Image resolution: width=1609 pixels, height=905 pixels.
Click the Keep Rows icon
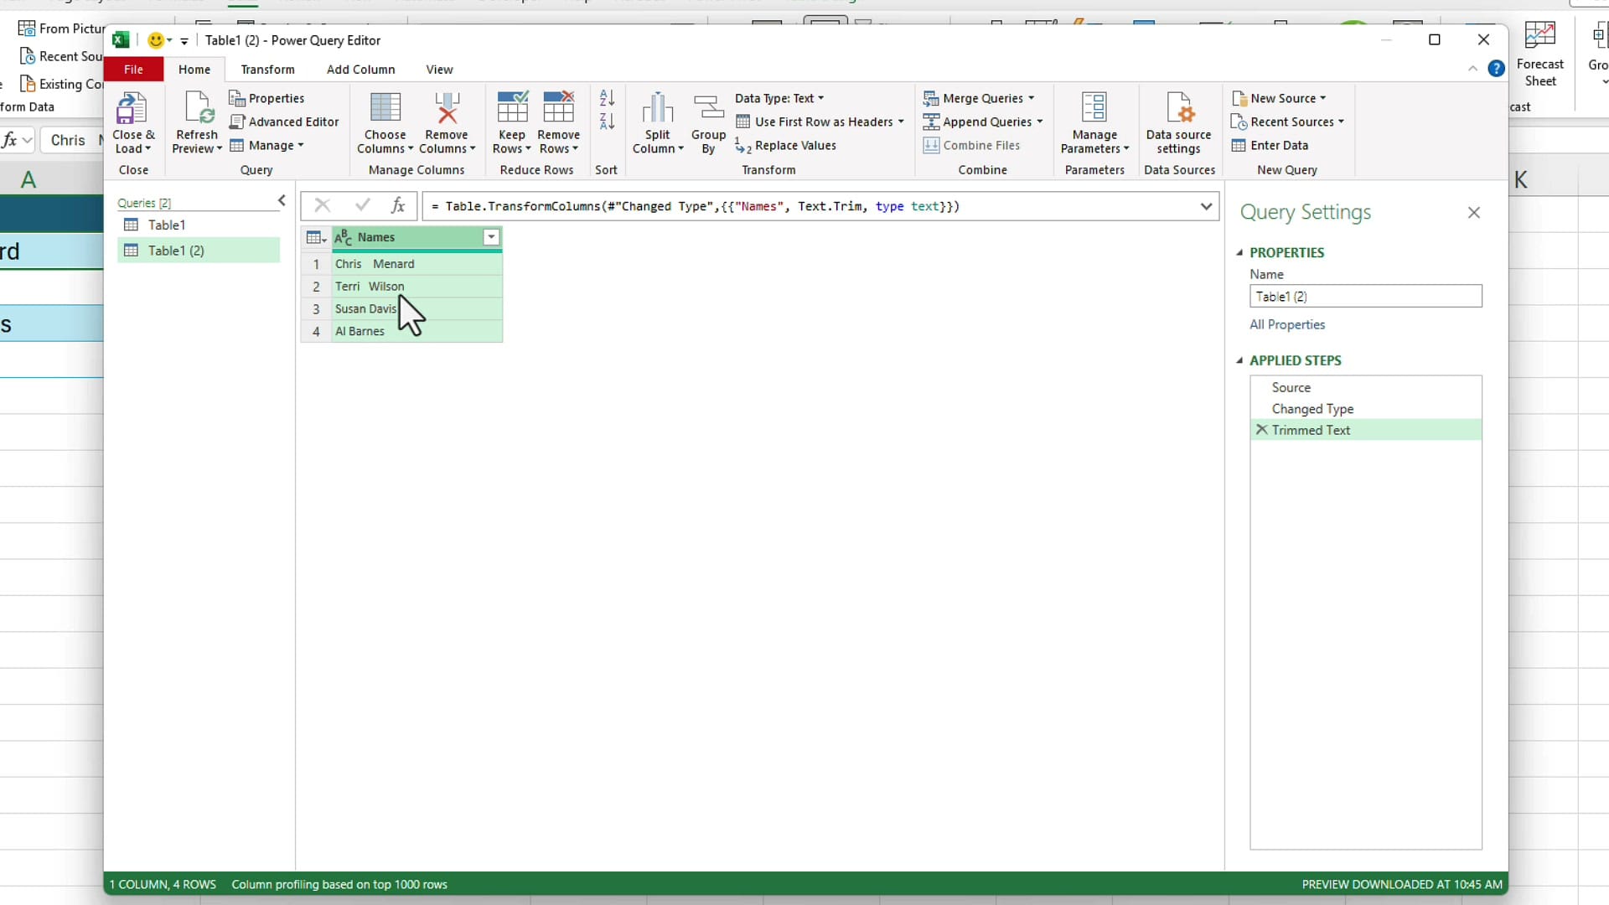(511, 122)
